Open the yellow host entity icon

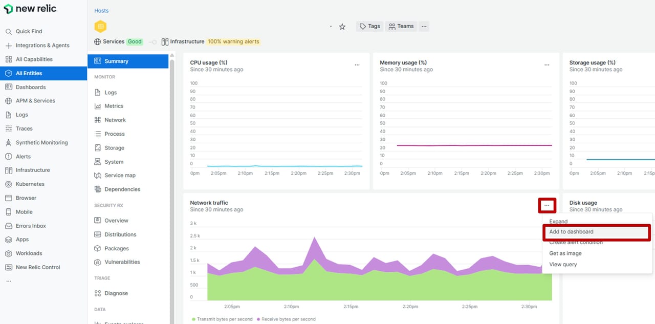(101, 27)
